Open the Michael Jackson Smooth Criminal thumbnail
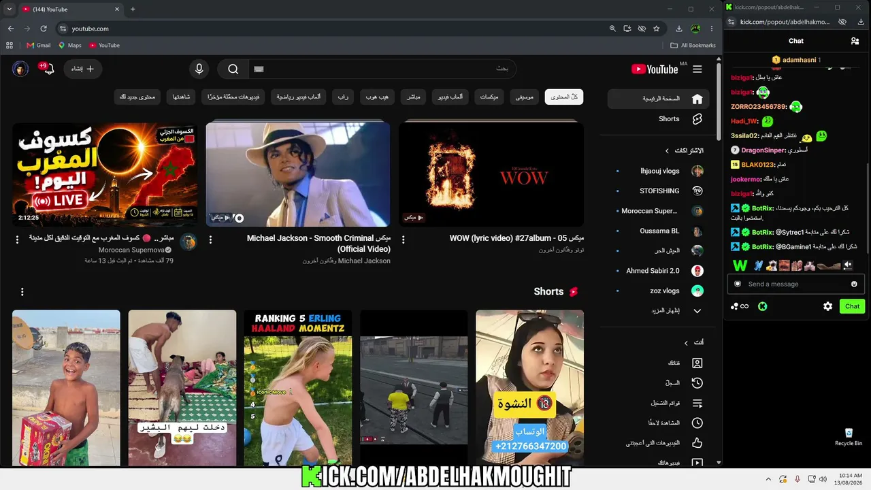 [298, 175]
